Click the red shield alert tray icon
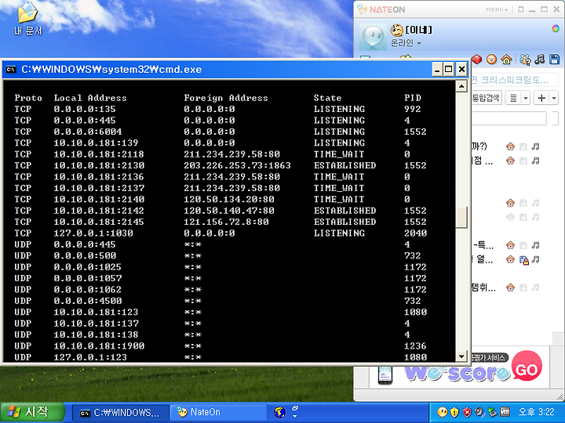 click(x=467, y=412)
